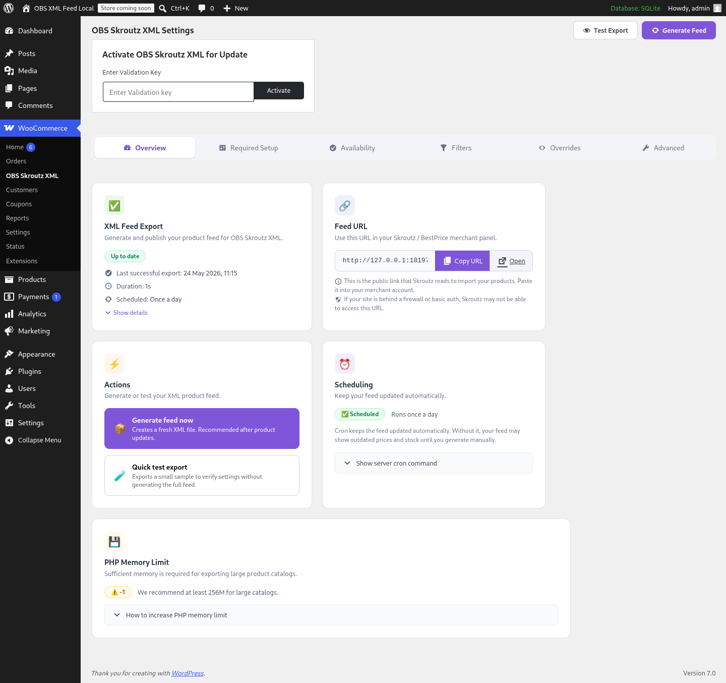Image resolution: width=726 pixels, height=683 pixels.
Task: Open the Filters tab
Action: (x=456, y=148)
